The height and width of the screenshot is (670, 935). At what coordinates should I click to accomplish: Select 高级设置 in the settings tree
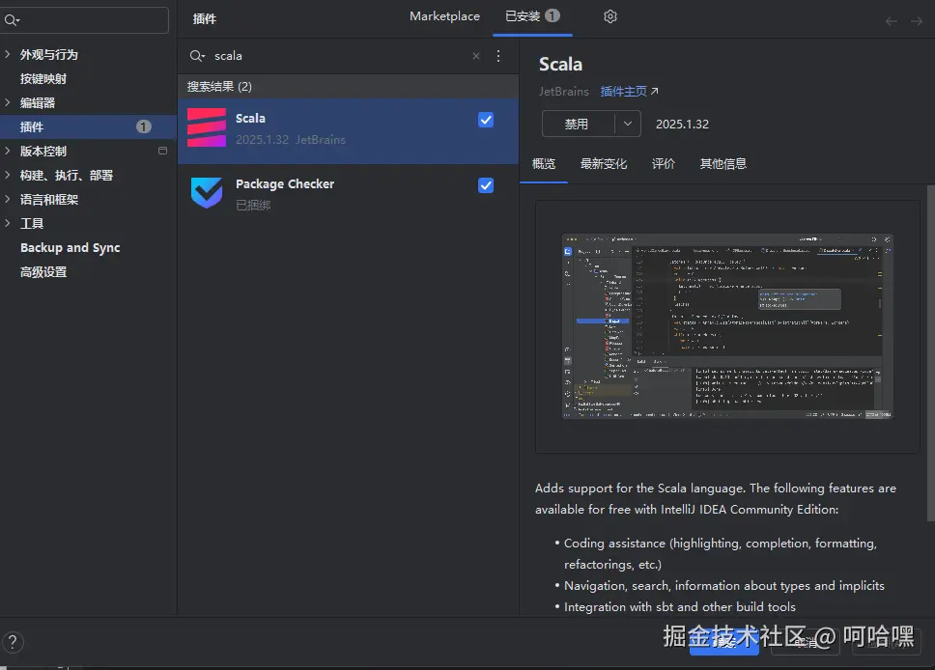(42, 272)
